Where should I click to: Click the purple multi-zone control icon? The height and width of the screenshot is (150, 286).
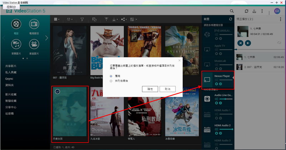coord(277,11)
